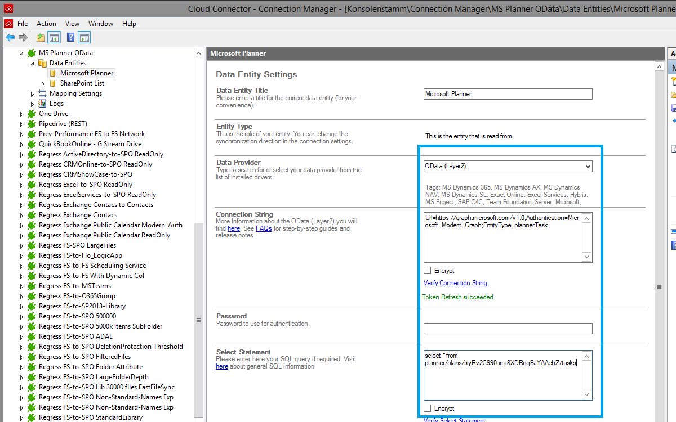Open the Logs notebook icon
676x422 pixels.
point(42,104)
